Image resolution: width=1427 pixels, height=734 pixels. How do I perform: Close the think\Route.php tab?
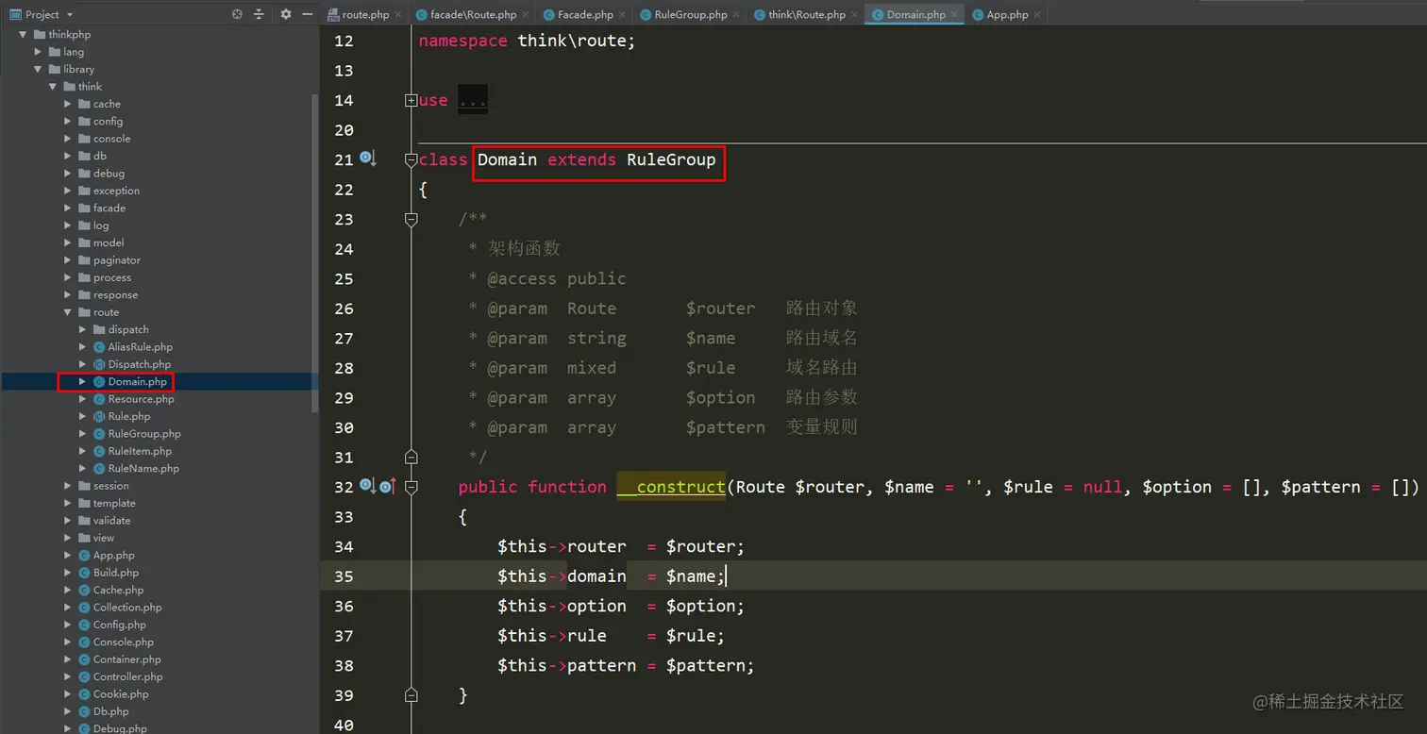point(855,15)
